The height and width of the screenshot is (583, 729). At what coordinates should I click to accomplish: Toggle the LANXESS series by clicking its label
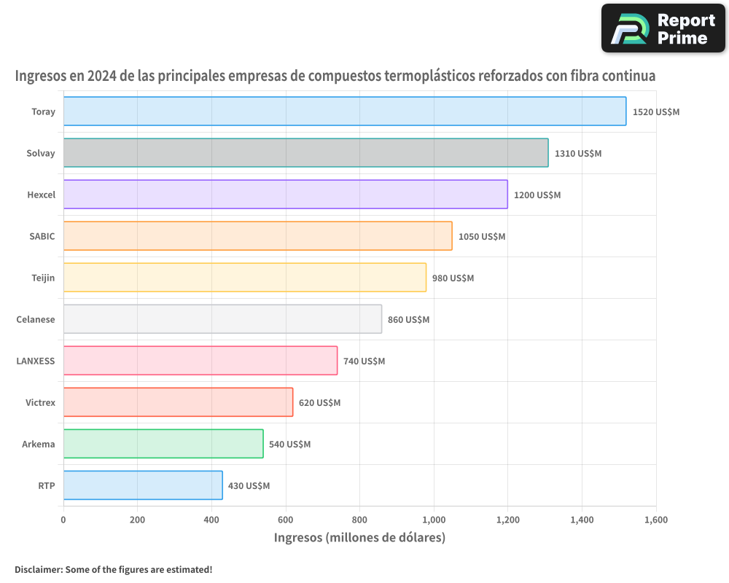tap(36, 361)
